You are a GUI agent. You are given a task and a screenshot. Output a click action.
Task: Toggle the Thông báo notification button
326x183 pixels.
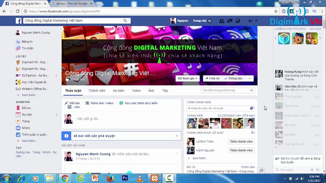(234, 78)
